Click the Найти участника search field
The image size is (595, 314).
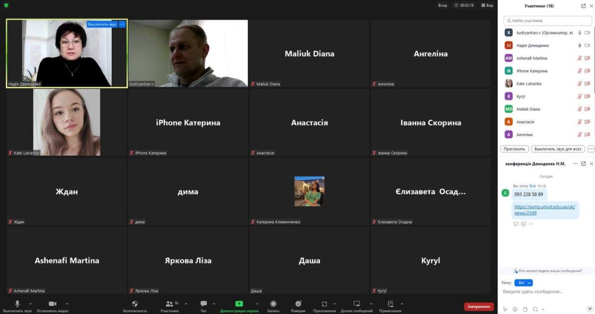548,21
